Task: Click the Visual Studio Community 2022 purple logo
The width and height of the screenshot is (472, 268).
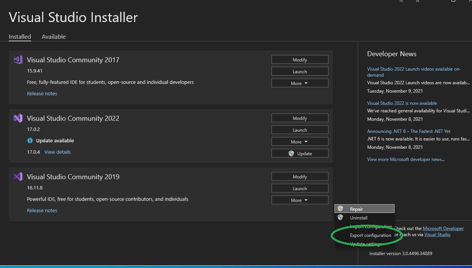Action: pos(17,118)
